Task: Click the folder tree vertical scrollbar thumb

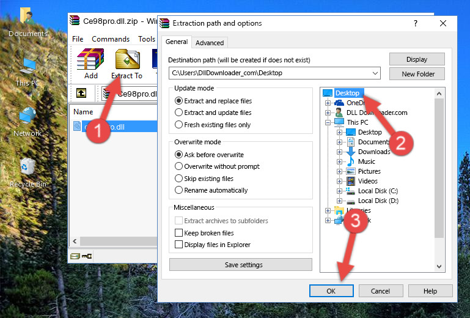Action: [x=439, y=168]
